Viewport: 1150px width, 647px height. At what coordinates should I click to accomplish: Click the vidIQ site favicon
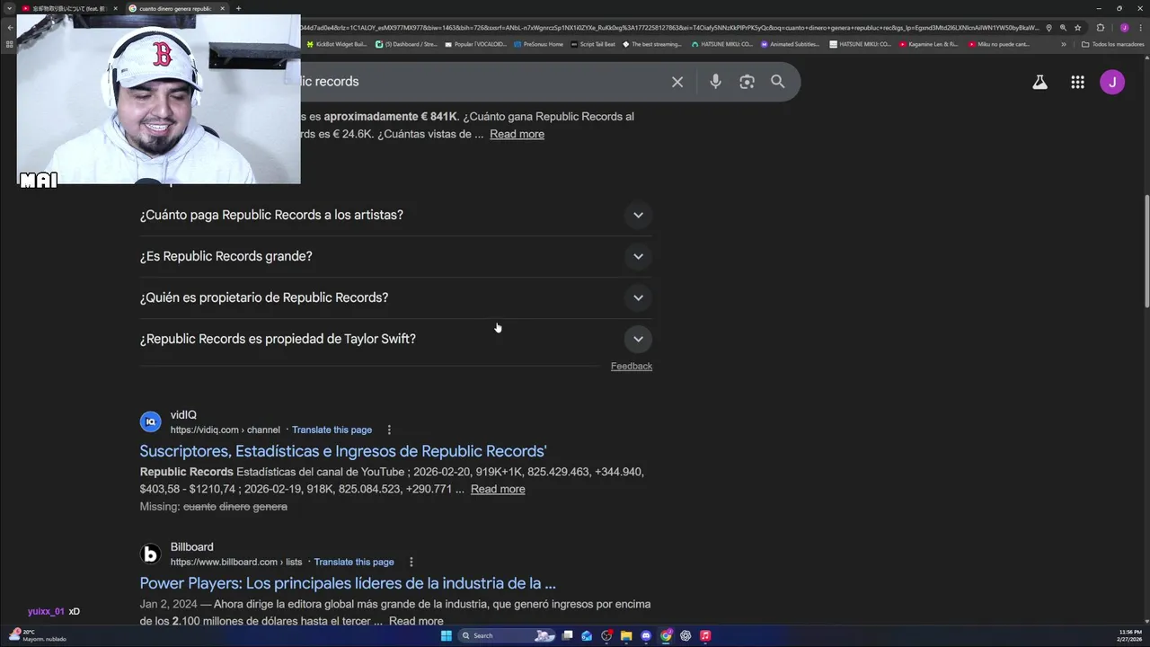coord(151,421)
